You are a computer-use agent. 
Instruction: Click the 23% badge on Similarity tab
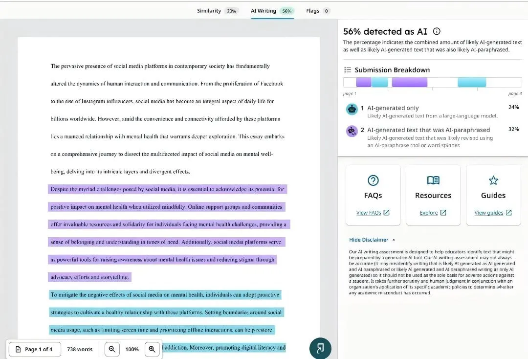coord(231,11)
